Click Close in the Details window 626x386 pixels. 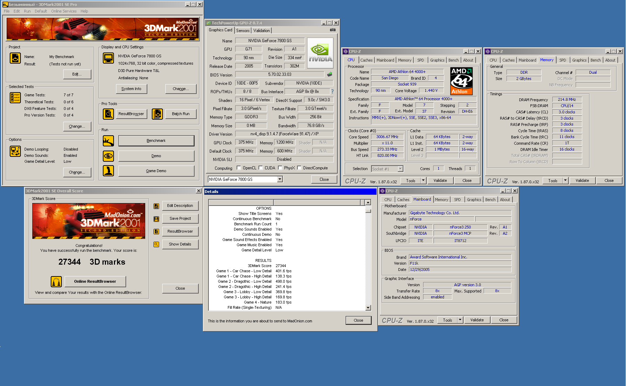359,320
